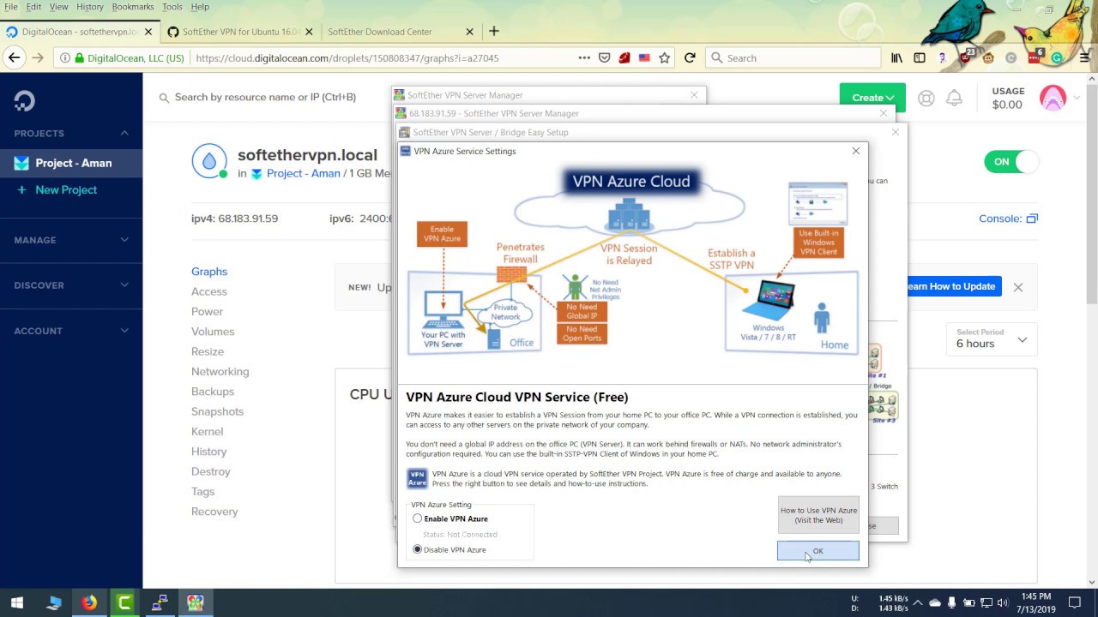Image resolution: width=1098 pixels, height=617 pixels.
Task: Open the History droplet tab
Action: tap(209, 452)
